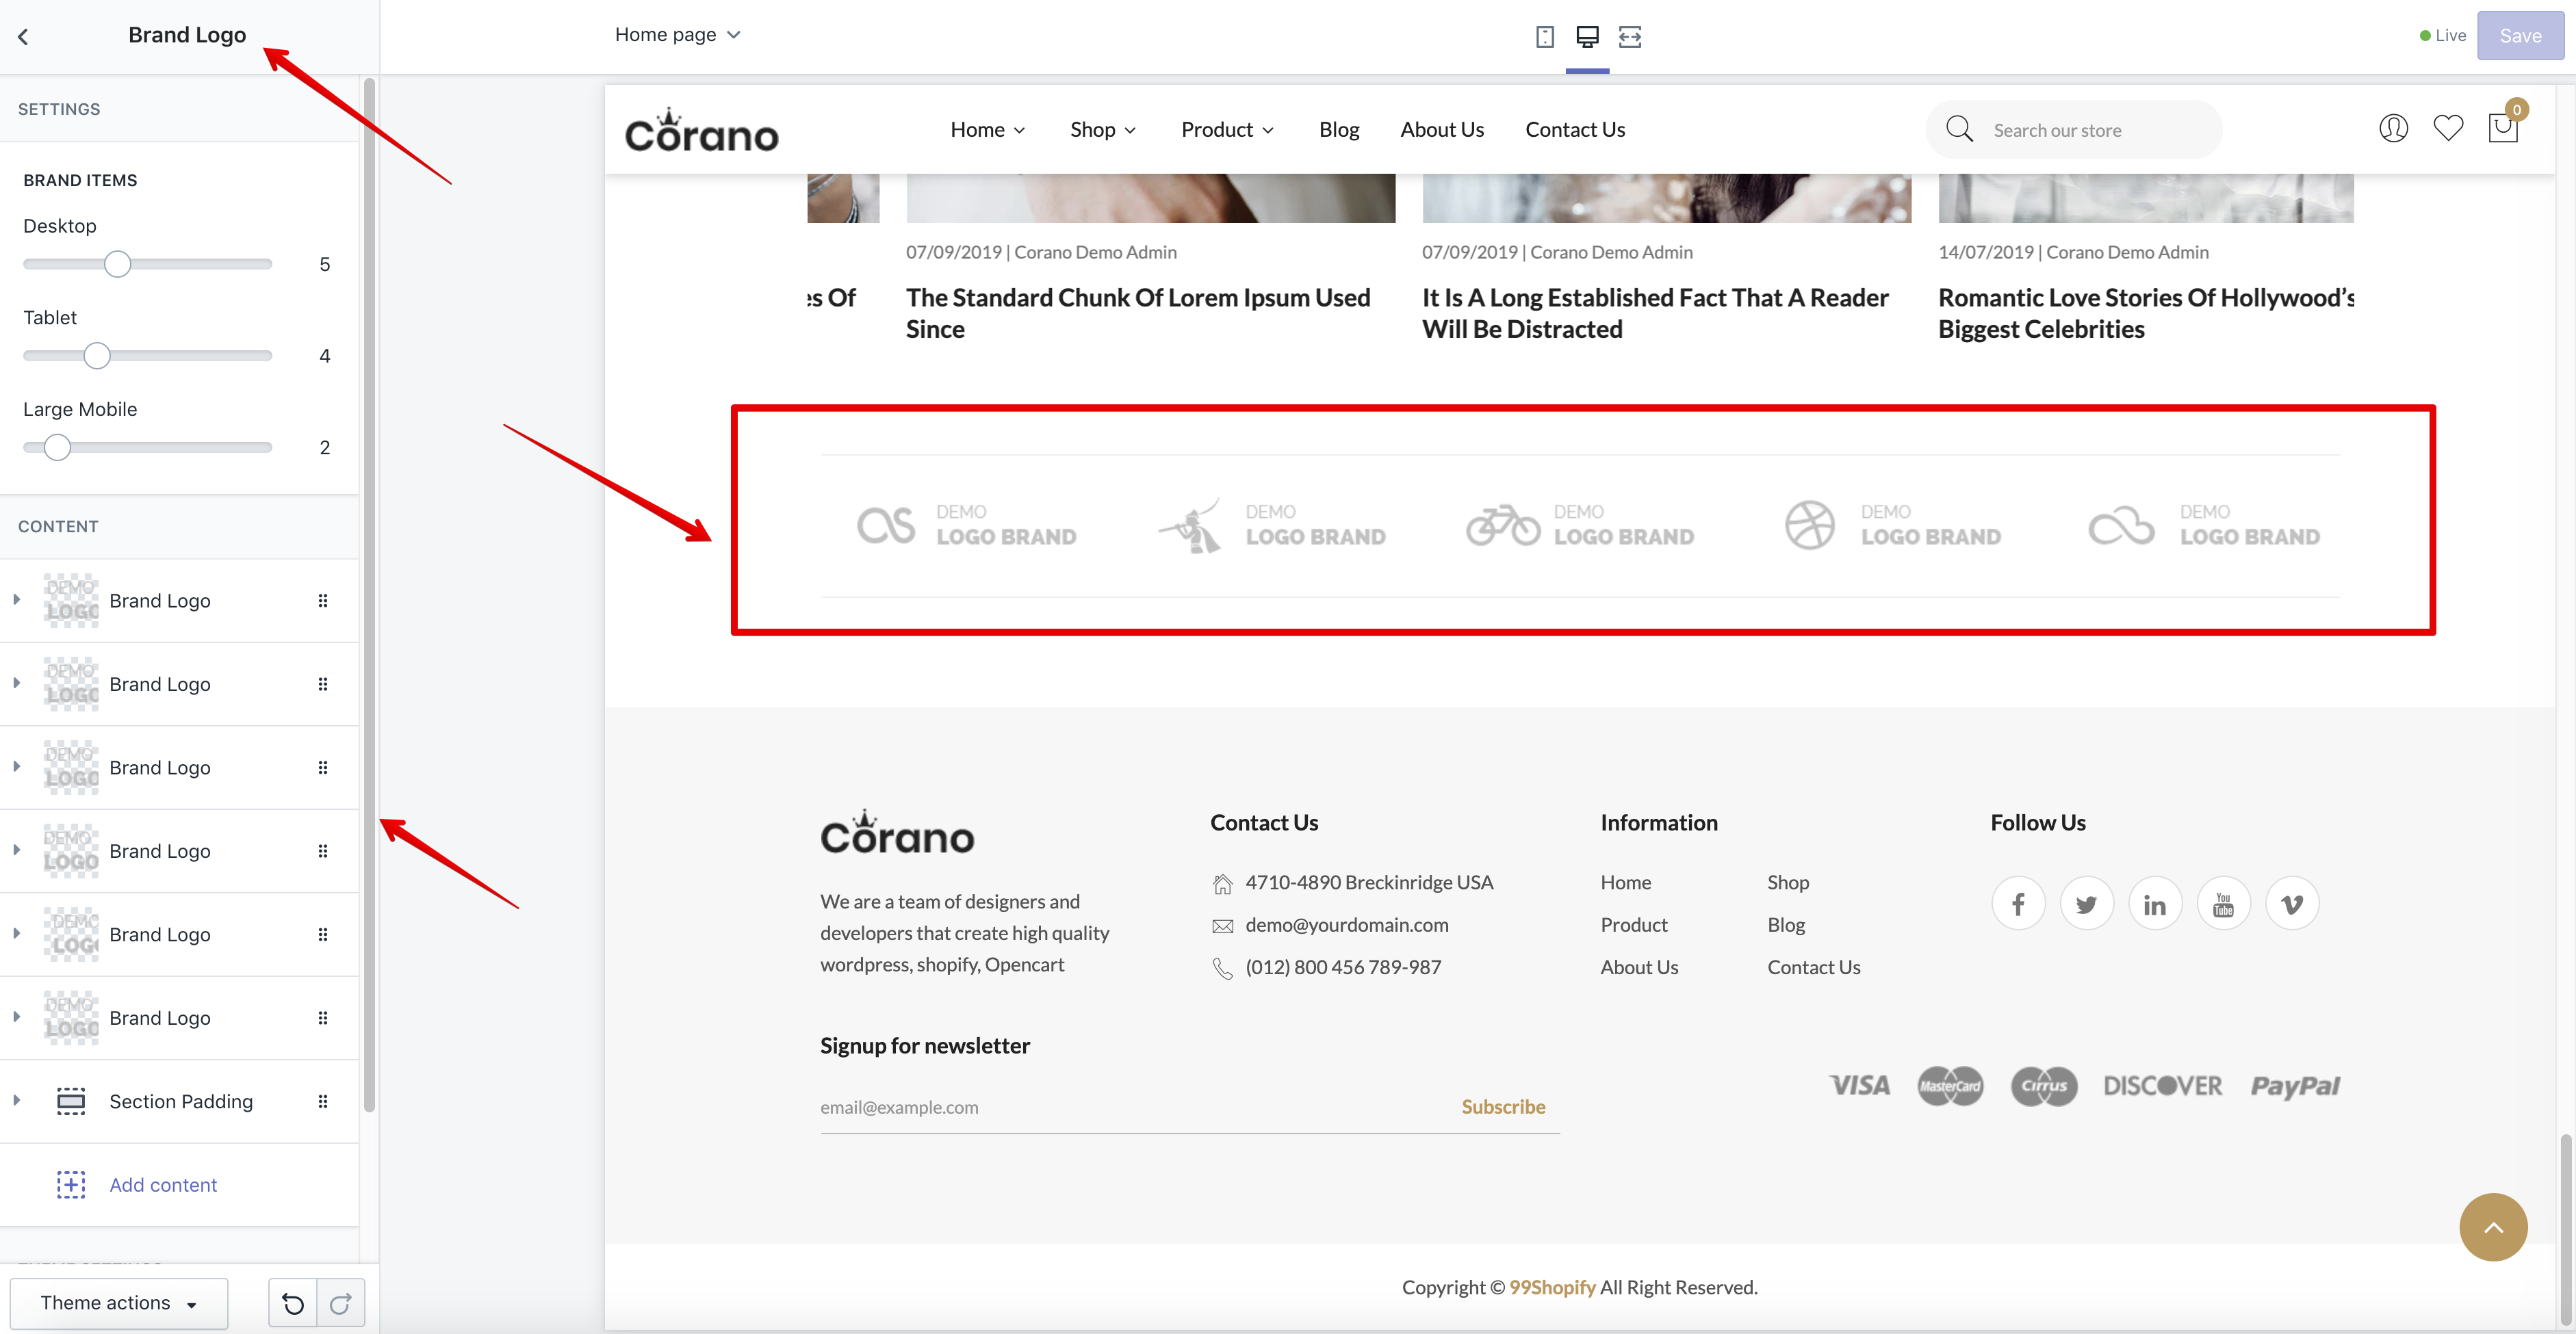Viewport: 2576px width, 1334px height.
Task: Click drag handle of Section Padding
Action: point(322,1101)
